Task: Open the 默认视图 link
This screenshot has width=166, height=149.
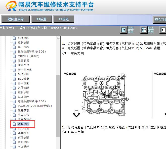Action: pos(151,30)
